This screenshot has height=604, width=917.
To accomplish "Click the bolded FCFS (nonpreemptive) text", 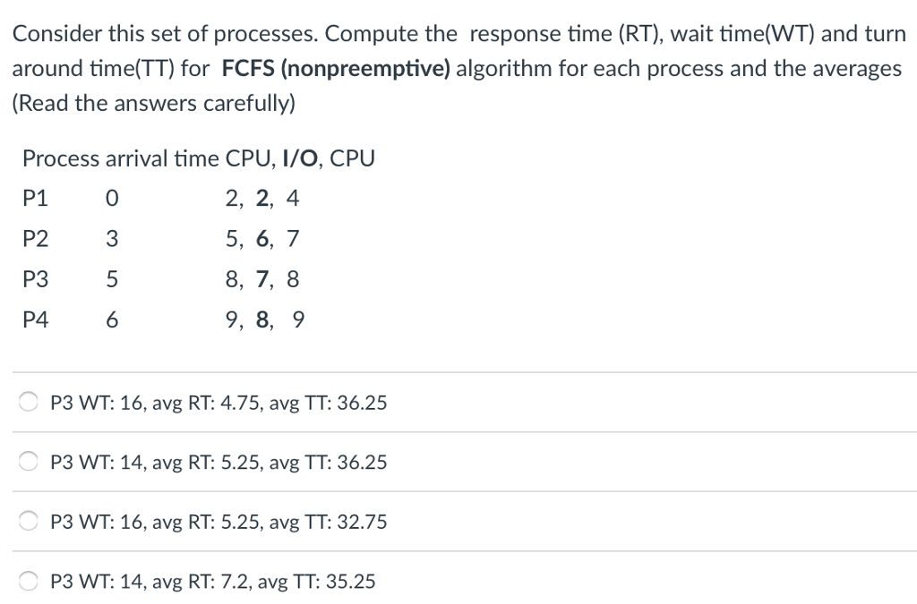I will (x=337, y=68).
